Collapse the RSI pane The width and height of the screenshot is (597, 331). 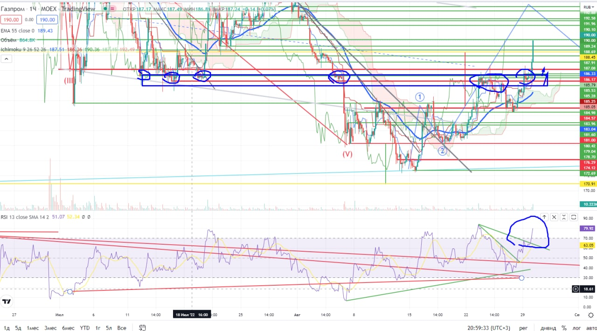click(564, 217)
